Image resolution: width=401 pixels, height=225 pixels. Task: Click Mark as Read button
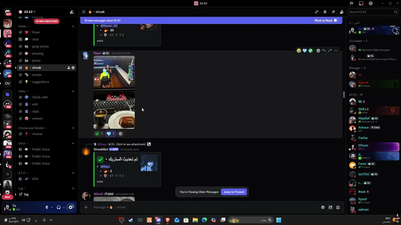click(326, 20)
